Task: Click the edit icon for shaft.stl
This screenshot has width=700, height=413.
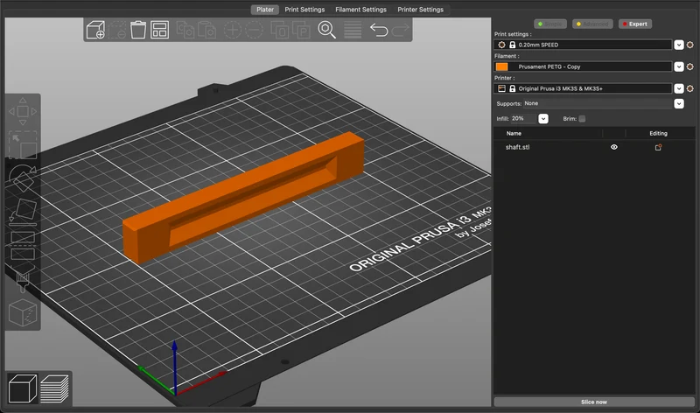Action: click(658, 147)
